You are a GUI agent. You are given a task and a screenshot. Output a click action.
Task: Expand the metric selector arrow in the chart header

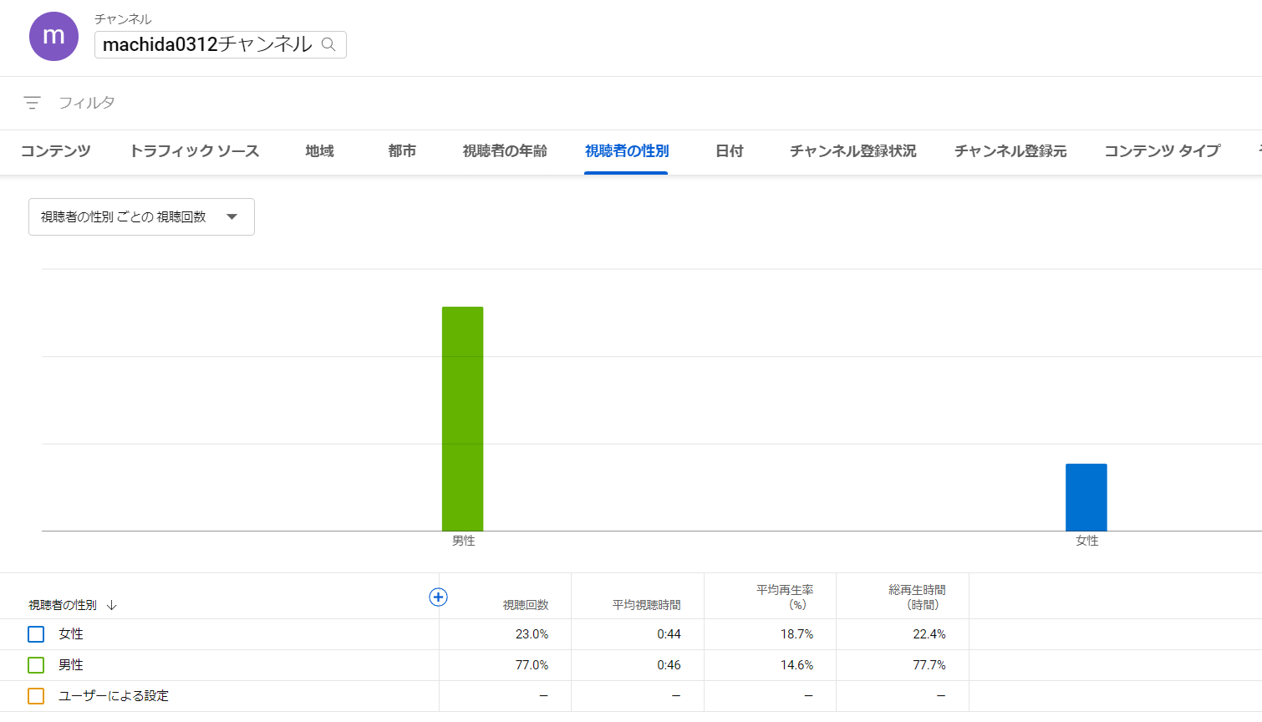(x=232, y=216)
